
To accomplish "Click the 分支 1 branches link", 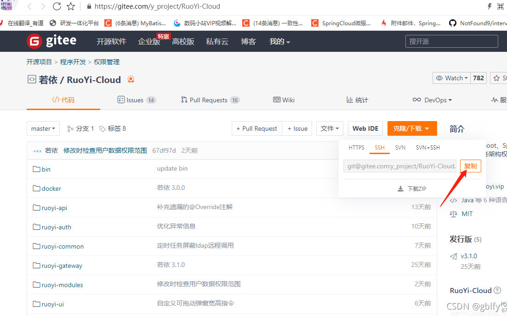I will coord(80,128).
